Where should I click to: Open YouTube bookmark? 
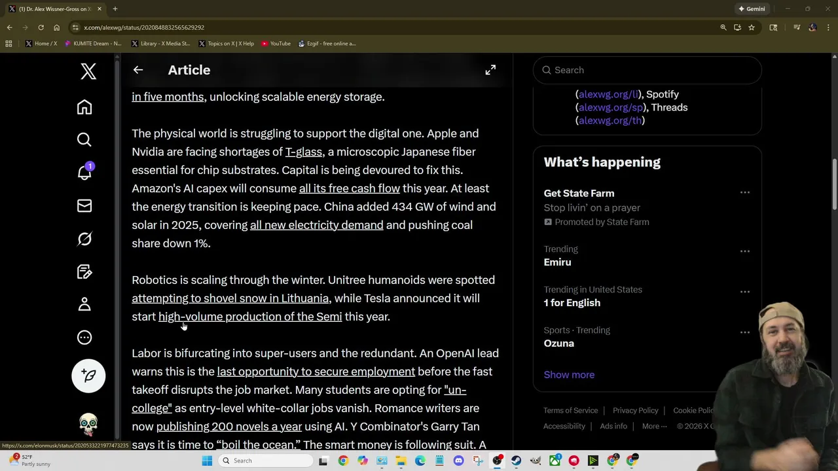(x=276, y=44)
